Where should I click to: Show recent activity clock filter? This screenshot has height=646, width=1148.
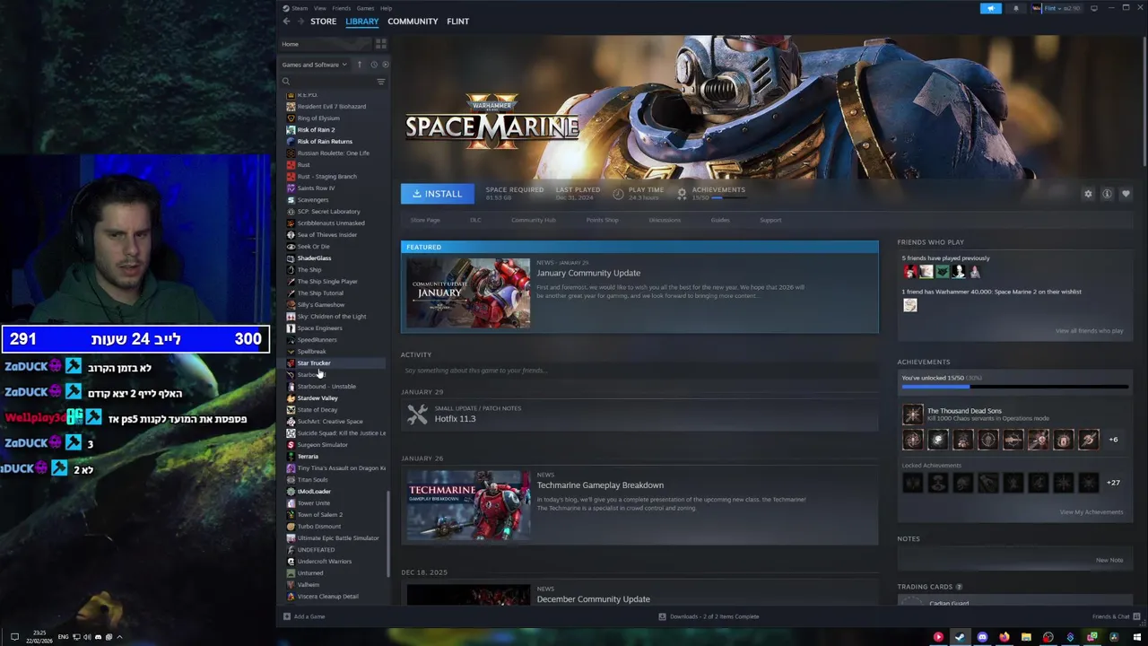click(x=374, y=65)
